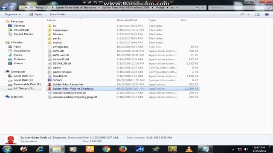
Task: Select the Spider-Man Web of Shadows application icon
Action: pos(49,88)
